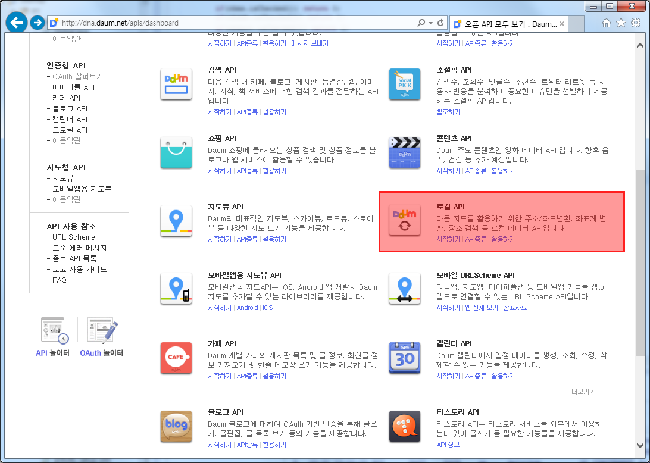Click the 지도뷰 API map pin icon
This screenshot has width=650, height=463.
176,221
